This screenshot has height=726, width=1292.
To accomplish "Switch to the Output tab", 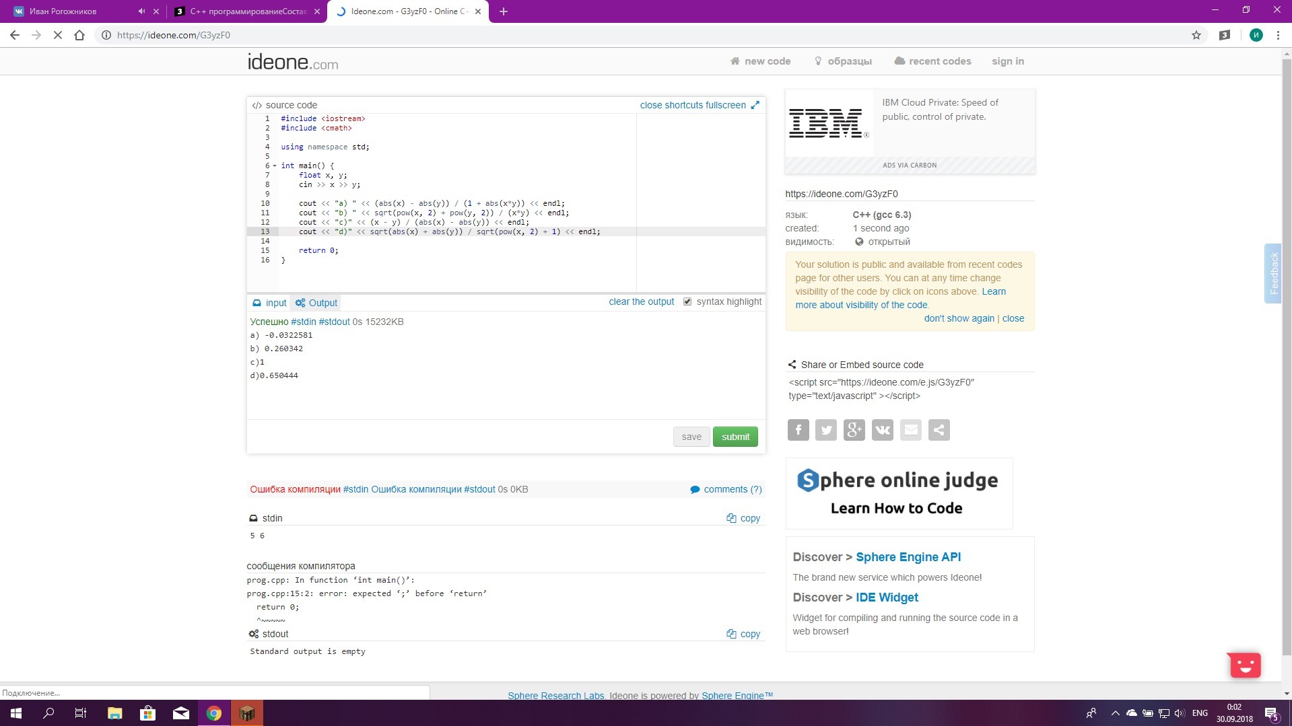I will pyautogui.click(x=316, y=303).
